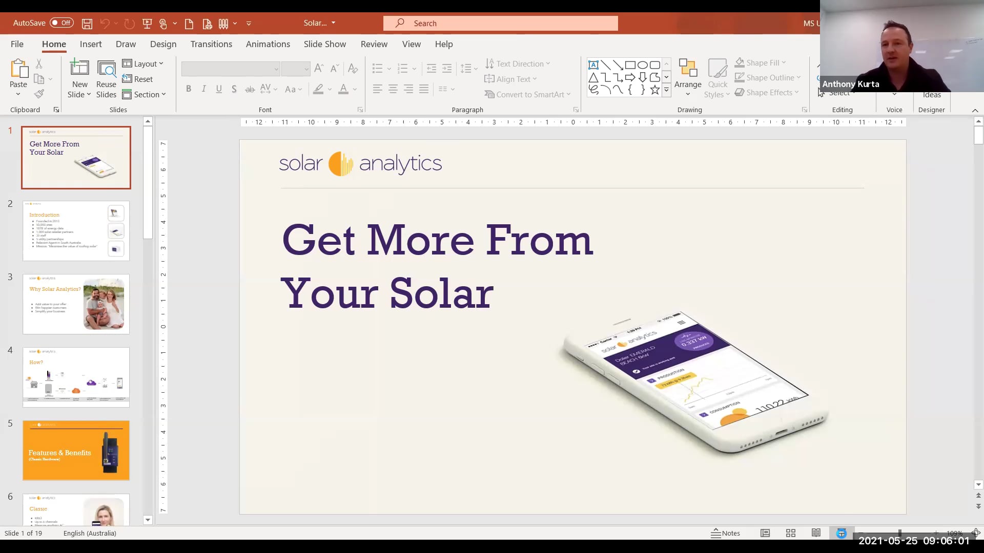This screenshot has width=984, height=553.
Task: Click the Reset slide button
Action: (138, 79)
